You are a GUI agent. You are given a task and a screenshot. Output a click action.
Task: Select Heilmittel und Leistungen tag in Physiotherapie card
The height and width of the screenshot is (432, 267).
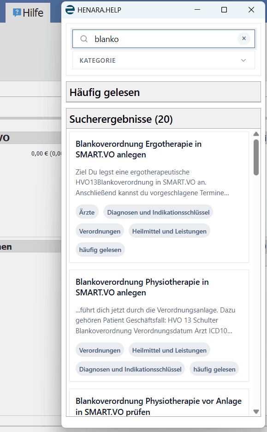169,350
